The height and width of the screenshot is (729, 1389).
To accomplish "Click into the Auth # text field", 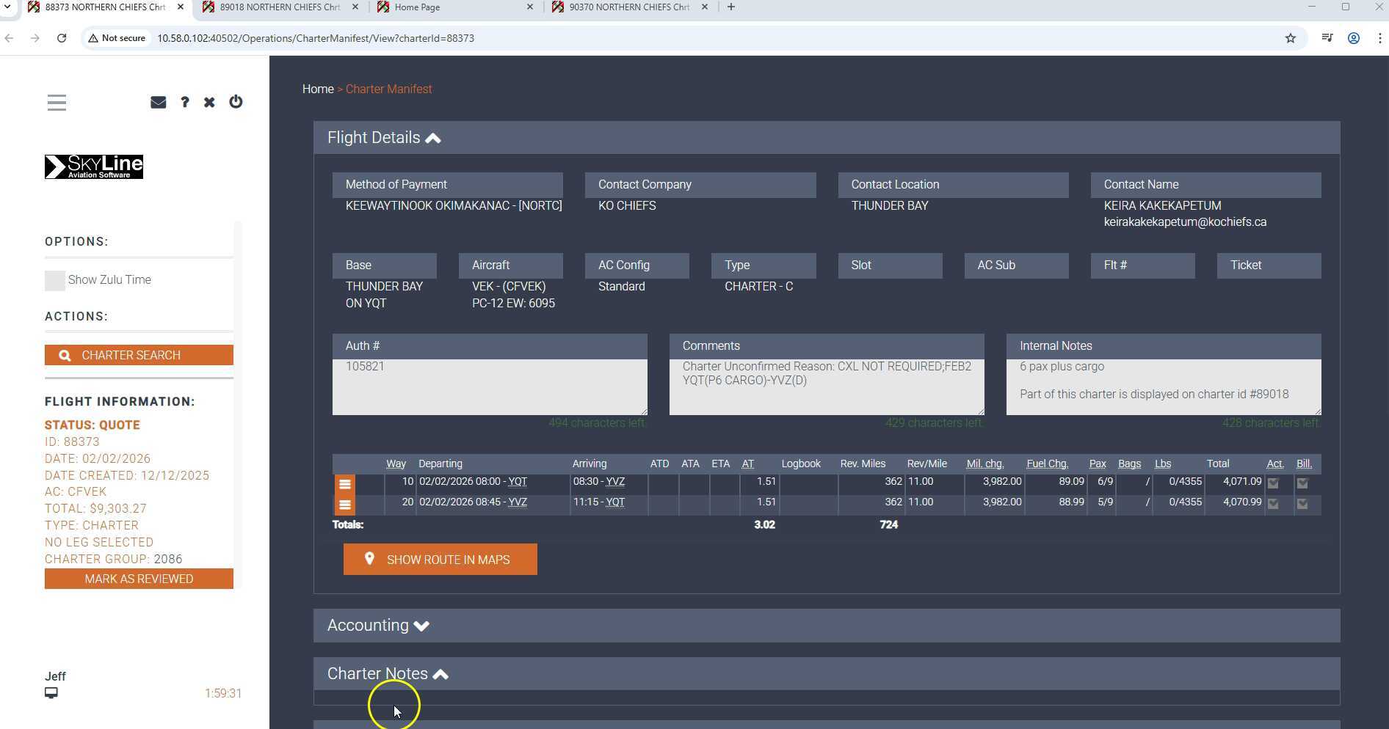I will [x=490, y=387].
